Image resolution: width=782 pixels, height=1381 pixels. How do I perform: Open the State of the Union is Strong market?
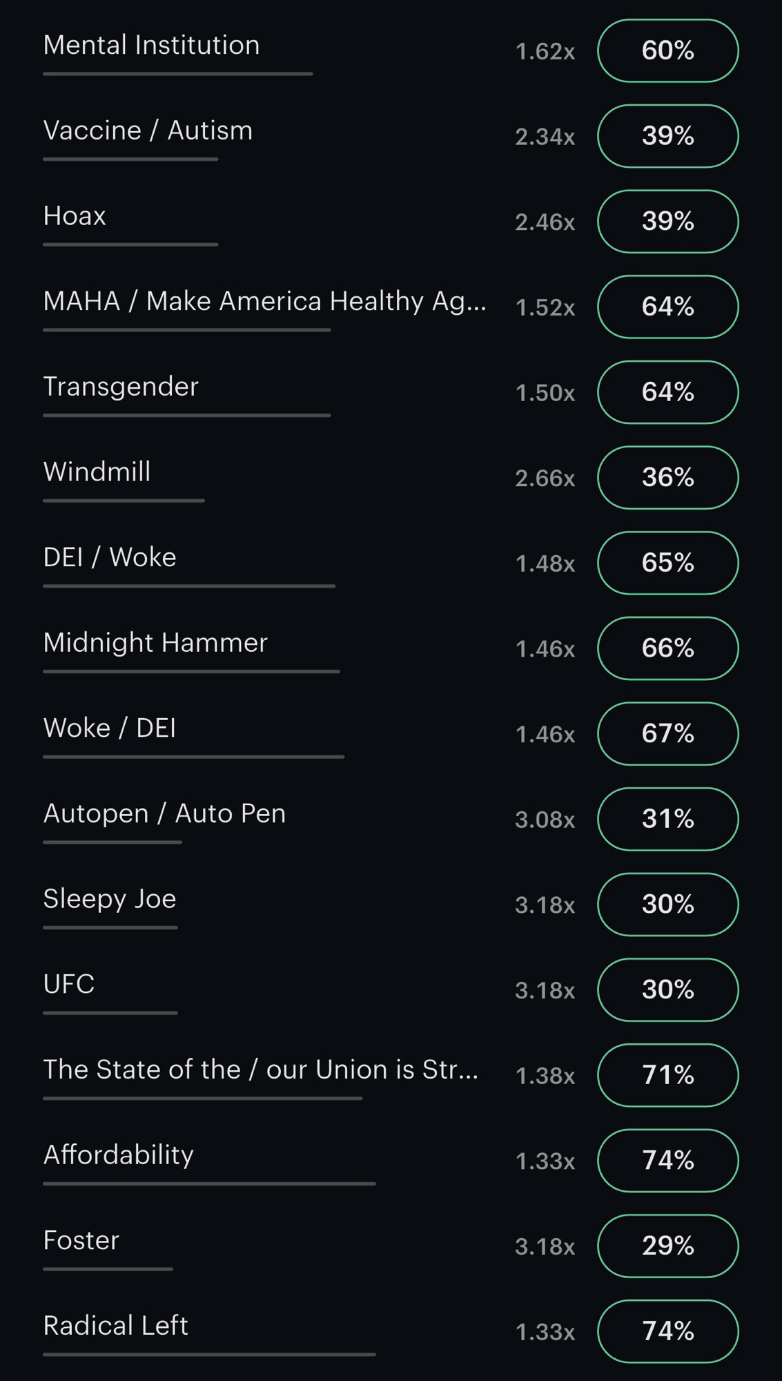point(260,1070)
